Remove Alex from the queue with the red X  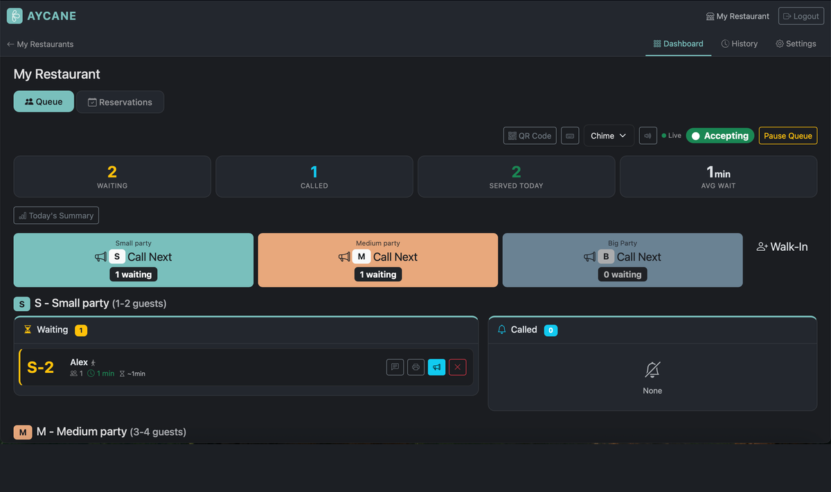[x=457, y=367]
